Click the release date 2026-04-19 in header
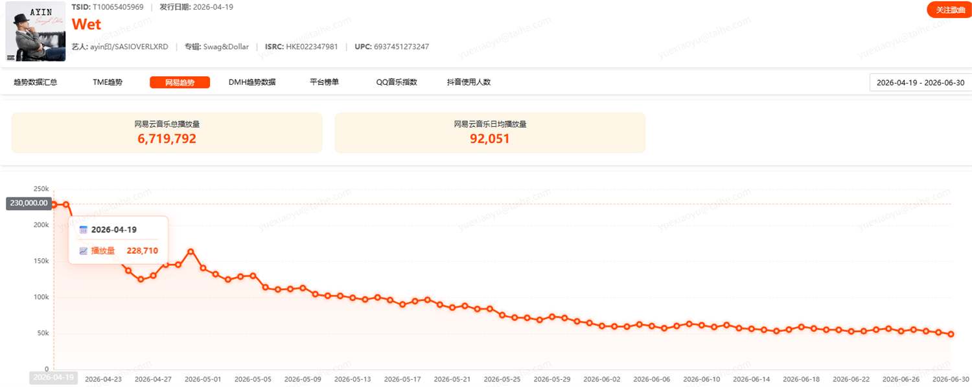This screenshot has height=387, width=972. tap(213, 7)
